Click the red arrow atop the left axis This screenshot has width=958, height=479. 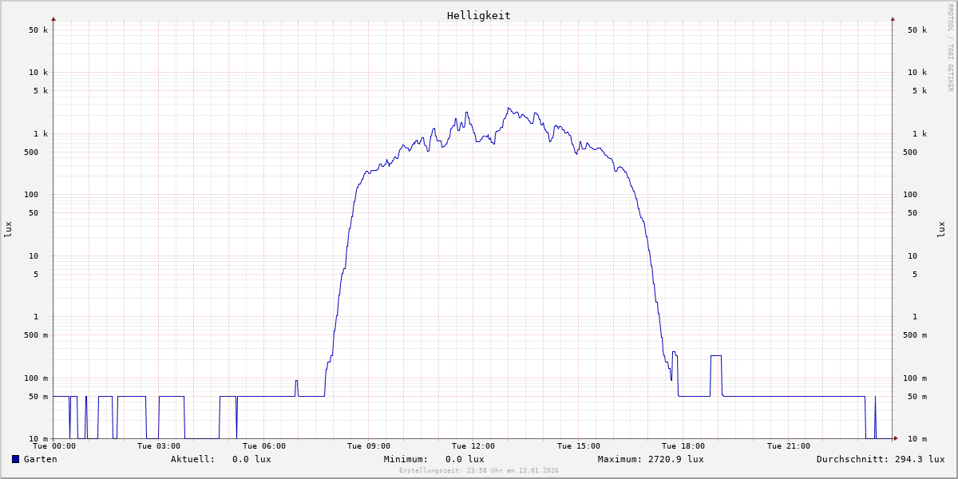[53, 18]
